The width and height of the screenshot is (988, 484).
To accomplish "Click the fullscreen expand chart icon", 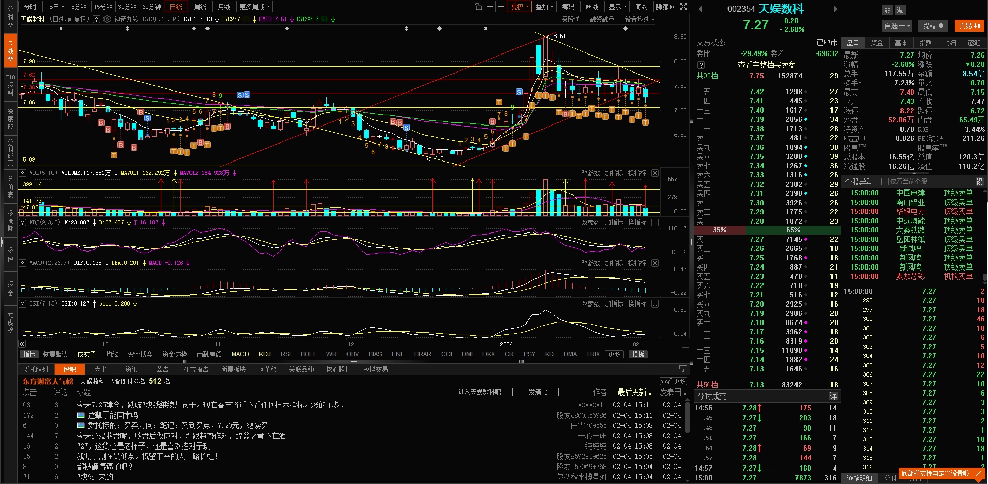I will (683, 7).
